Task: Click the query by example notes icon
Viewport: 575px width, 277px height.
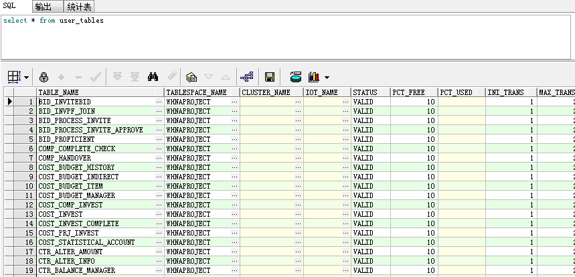Action: coord(191,77)
